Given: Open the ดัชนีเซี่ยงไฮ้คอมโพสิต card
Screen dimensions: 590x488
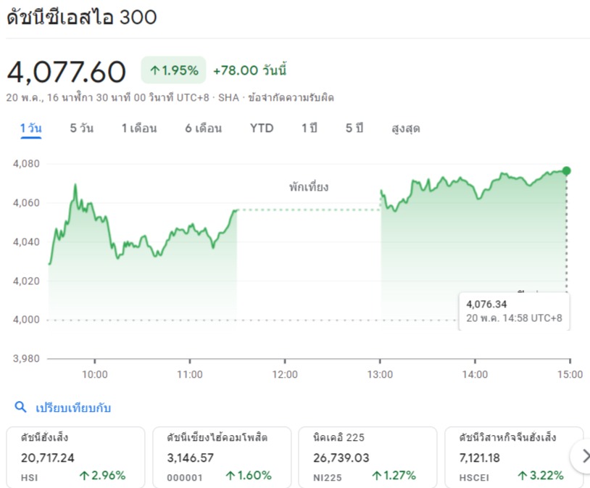Looking at the screenshot, I should tap(222, 457).
